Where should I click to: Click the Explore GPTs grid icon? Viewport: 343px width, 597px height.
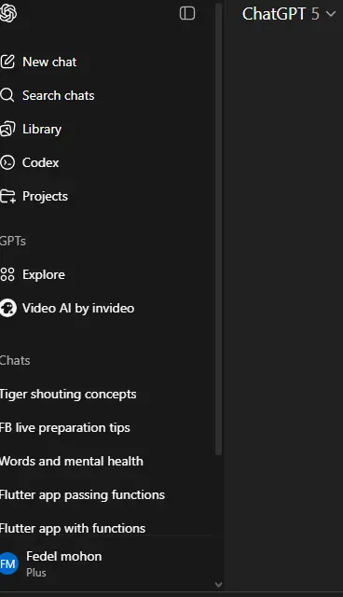click(x=7, y=274)
